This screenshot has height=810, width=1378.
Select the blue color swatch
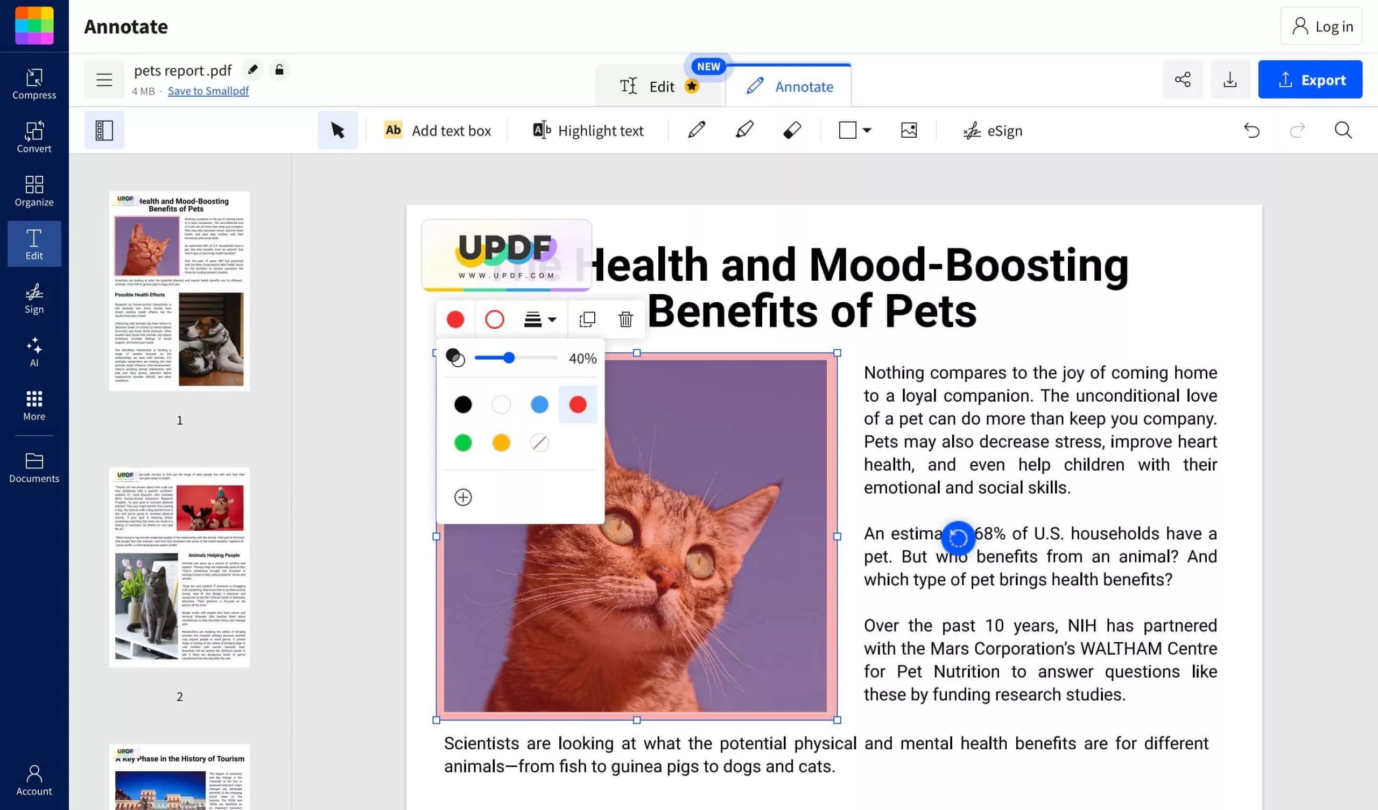point(538,404)
